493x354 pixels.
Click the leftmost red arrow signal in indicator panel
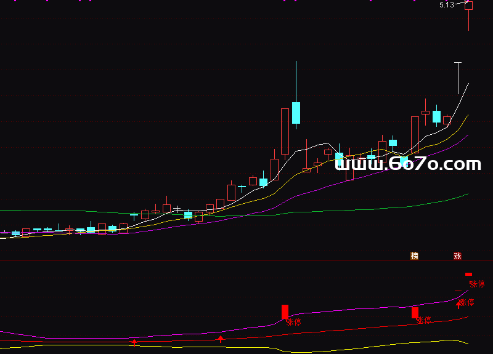(134, 341)
